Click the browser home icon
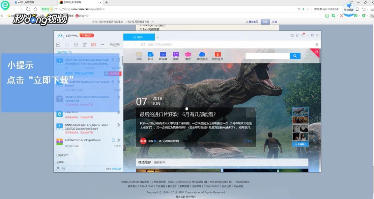The image size is (374, 199). (x=35, y=9)
